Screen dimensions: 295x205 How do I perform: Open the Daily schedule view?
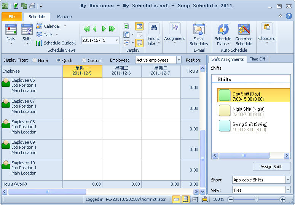tap(11, 32)
